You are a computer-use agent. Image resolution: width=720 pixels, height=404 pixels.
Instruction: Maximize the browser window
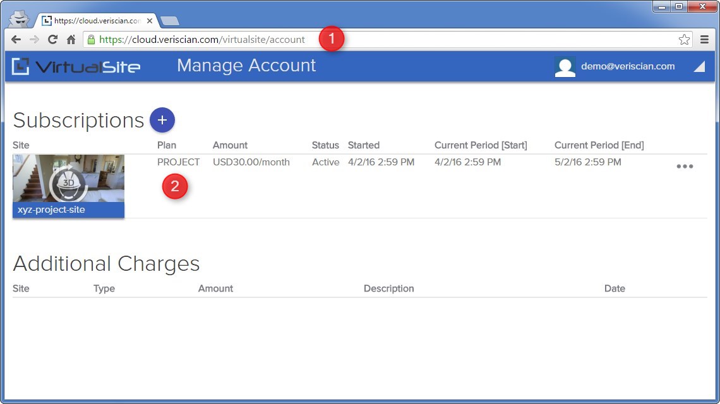pyautogui.click(x=679, y=7)
